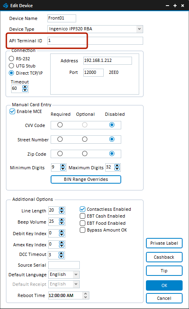Open the Private Label settings

tap(164, 243)
